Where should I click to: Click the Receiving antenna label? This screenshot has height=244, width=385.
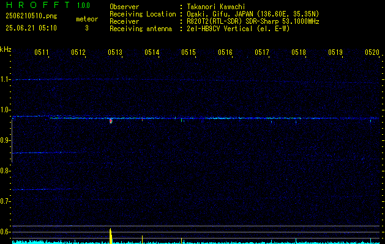pos(141,29)
